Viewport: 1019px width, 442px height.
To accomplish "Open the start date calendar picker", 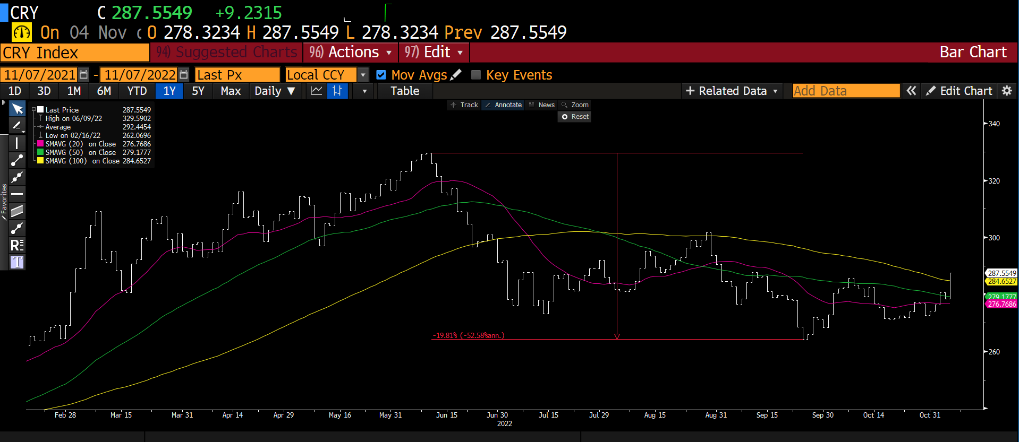I will pos(83,75).
